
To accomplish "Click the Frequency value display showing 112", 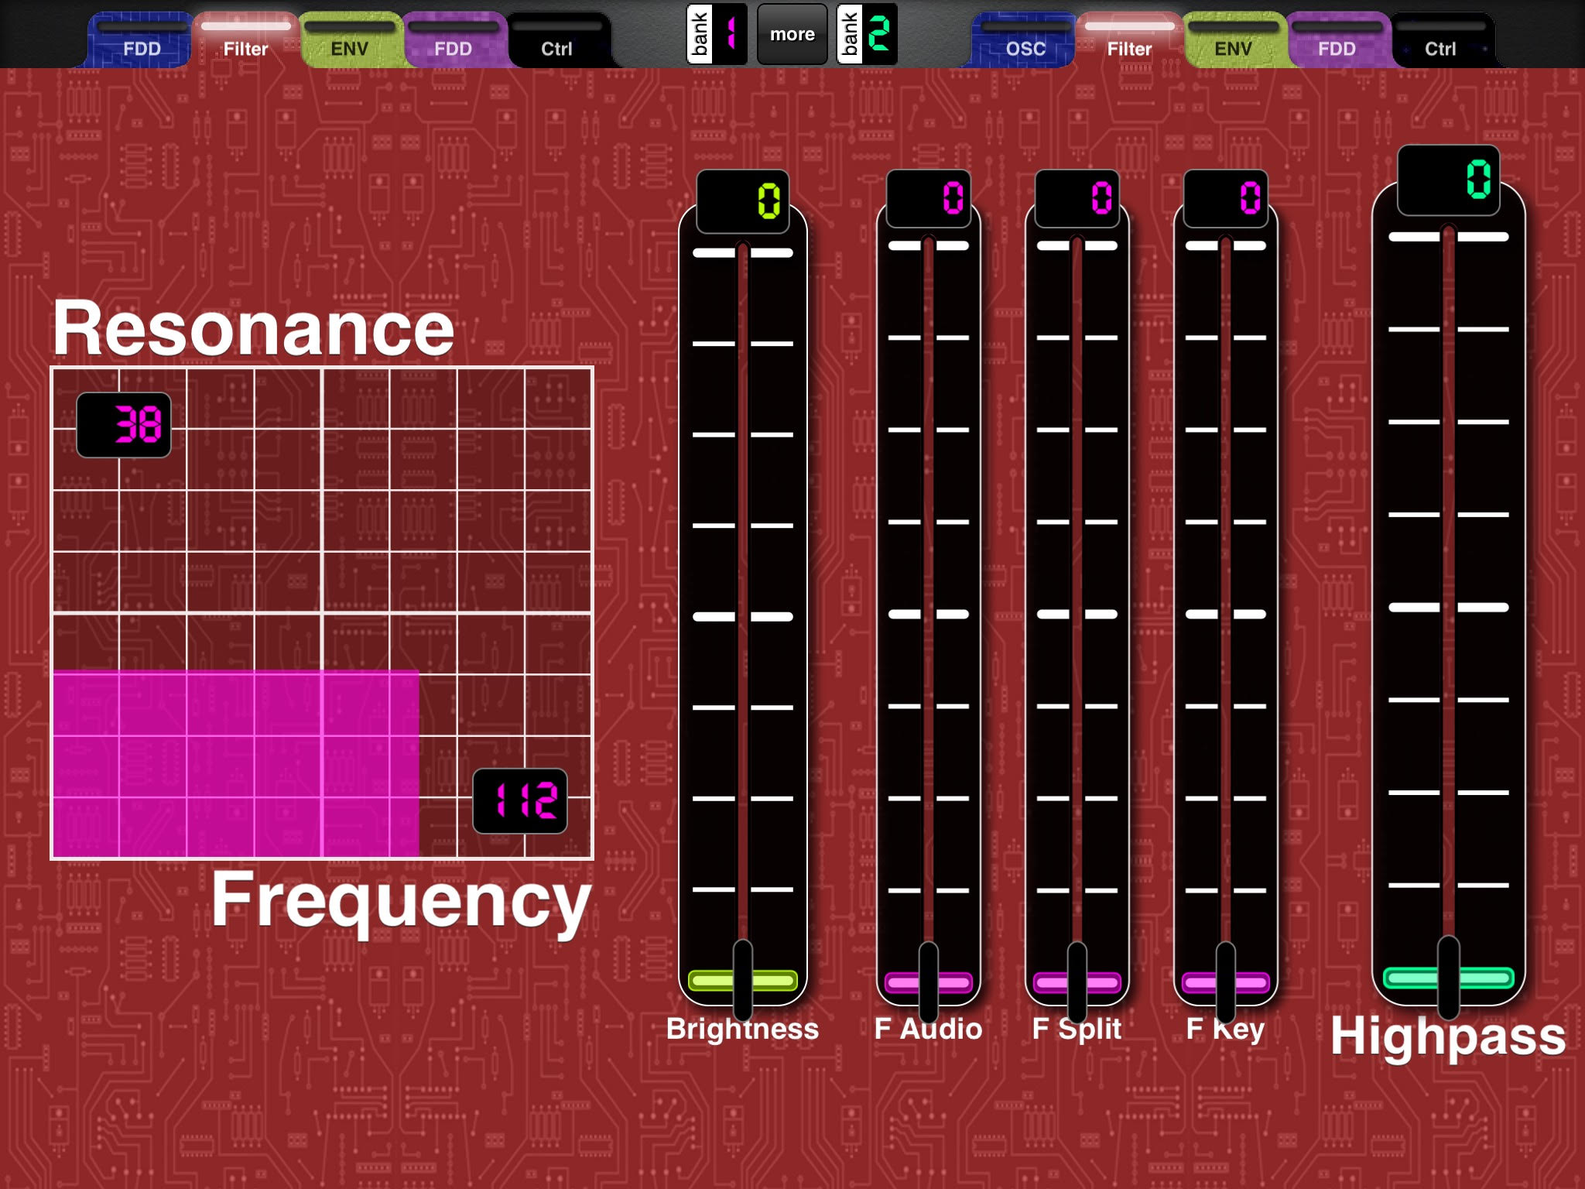I will pyautogui.click(x=520, y=800).
